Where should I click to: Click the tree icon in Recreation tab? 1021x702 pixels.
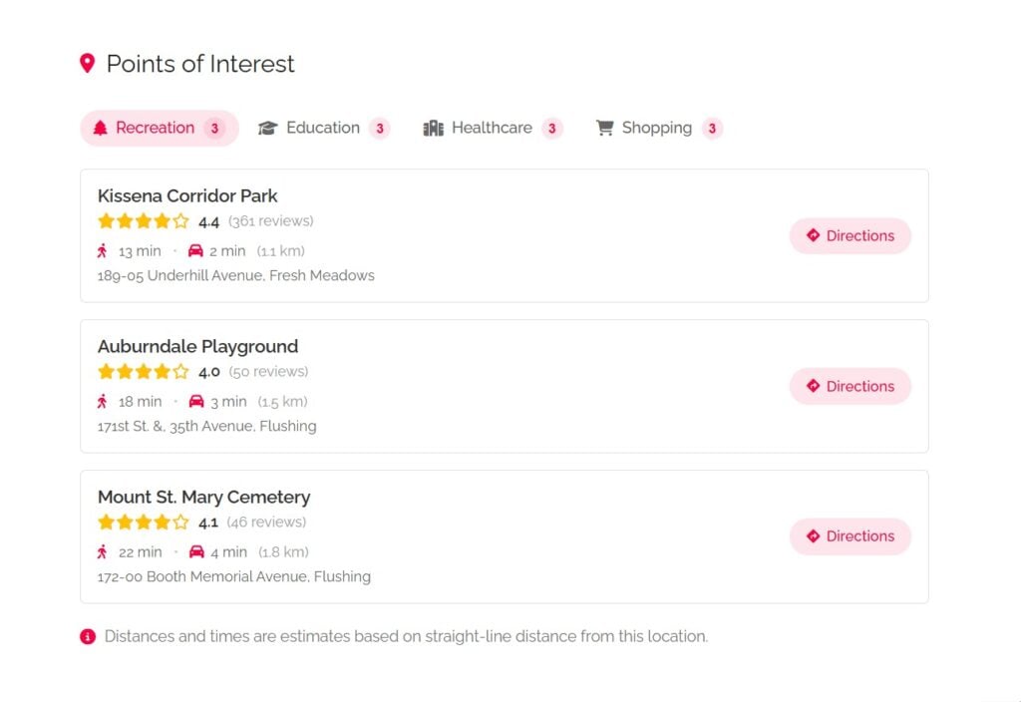[x=100, y=128]
